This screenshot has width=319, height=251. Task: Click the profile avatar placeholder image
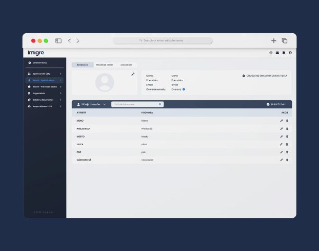(105, 82)
